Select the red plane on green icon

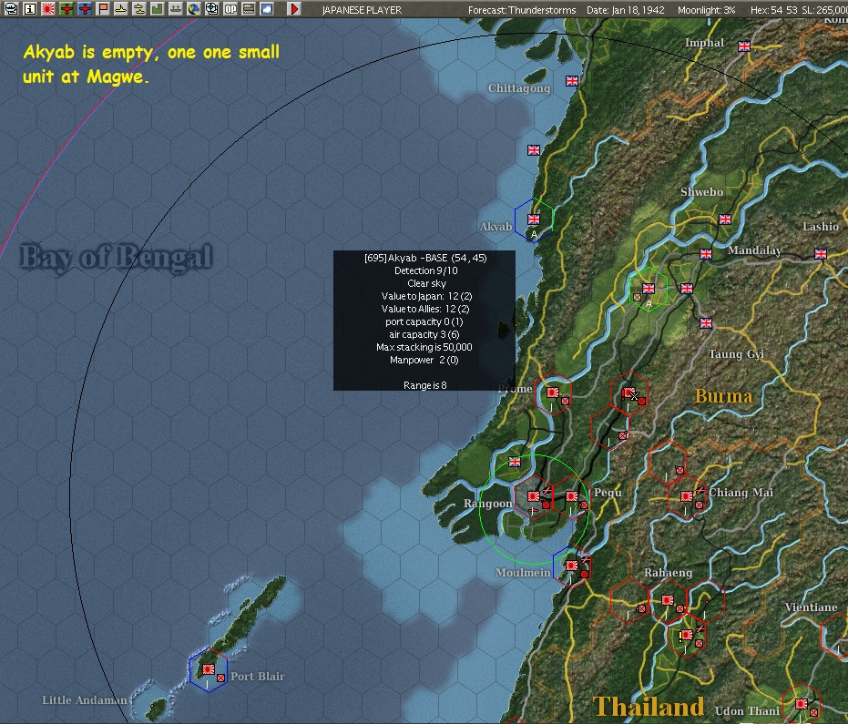pos(66,8)
